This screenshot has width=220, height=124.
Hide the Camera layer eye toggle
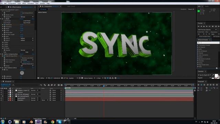pos(1,92)
